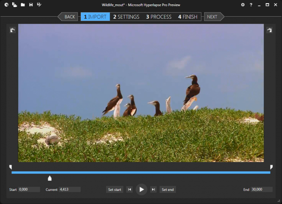Click the video preview frame
The height and width of the screenshot is (204, 282).
(141, 93)
